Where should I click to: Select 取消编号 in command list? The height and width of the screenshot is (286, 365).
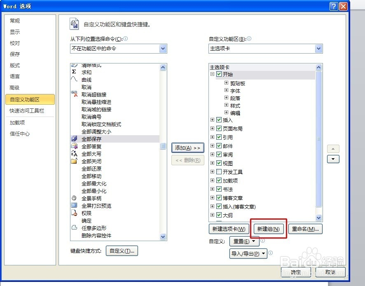(x=91, y=117)
